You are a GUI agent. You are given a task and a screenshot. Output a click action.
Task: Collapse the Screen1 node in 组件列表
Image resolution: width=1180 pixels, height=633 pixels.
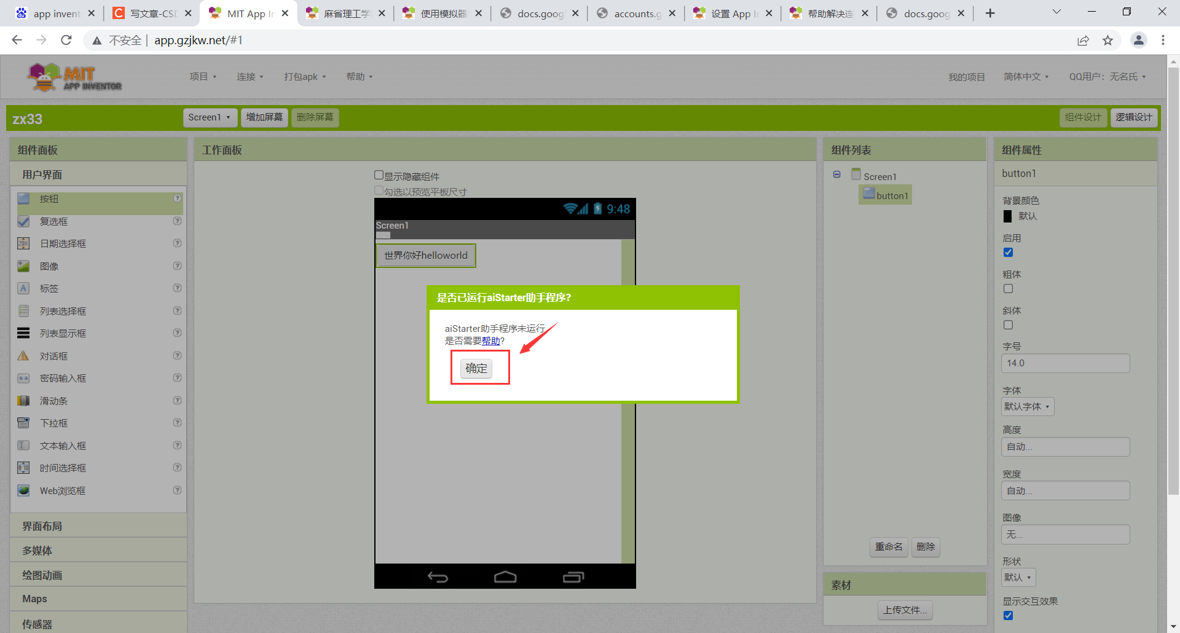point(836,175)
